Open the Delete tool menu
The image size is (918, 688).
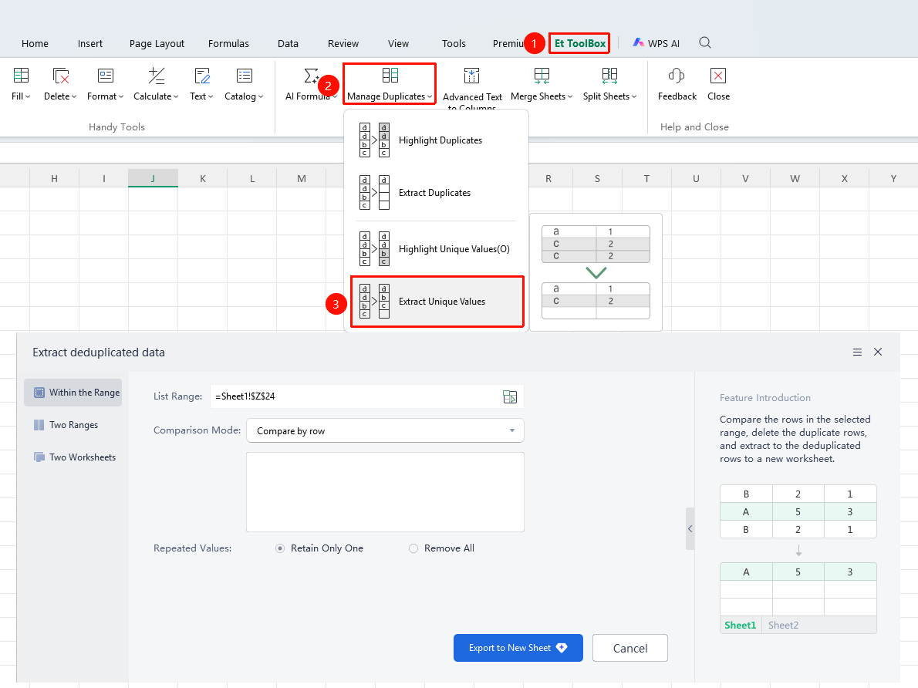60,84
